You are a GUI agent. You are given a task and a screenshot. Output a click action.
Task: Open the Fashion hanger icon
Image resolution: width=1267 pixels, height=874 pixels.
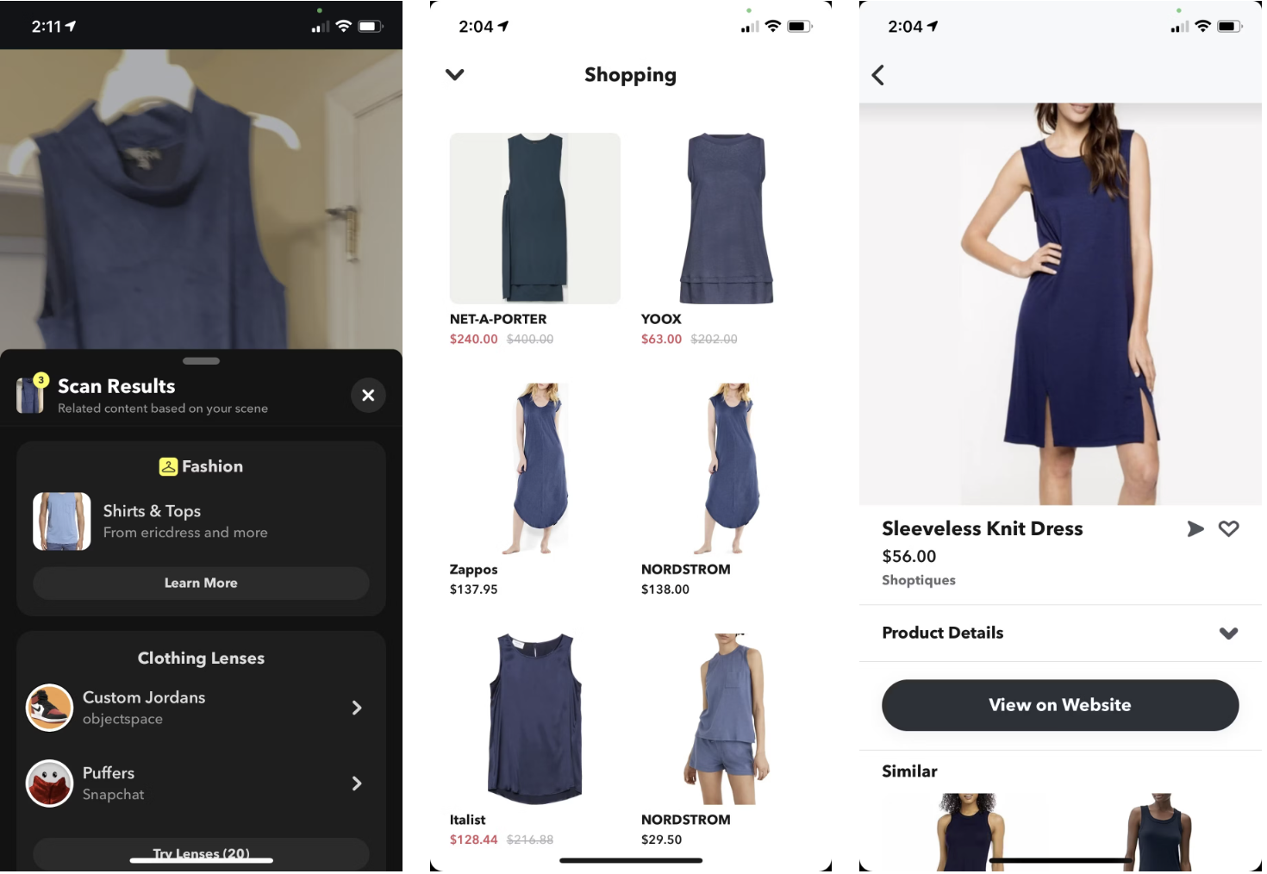tap(168, 466)
